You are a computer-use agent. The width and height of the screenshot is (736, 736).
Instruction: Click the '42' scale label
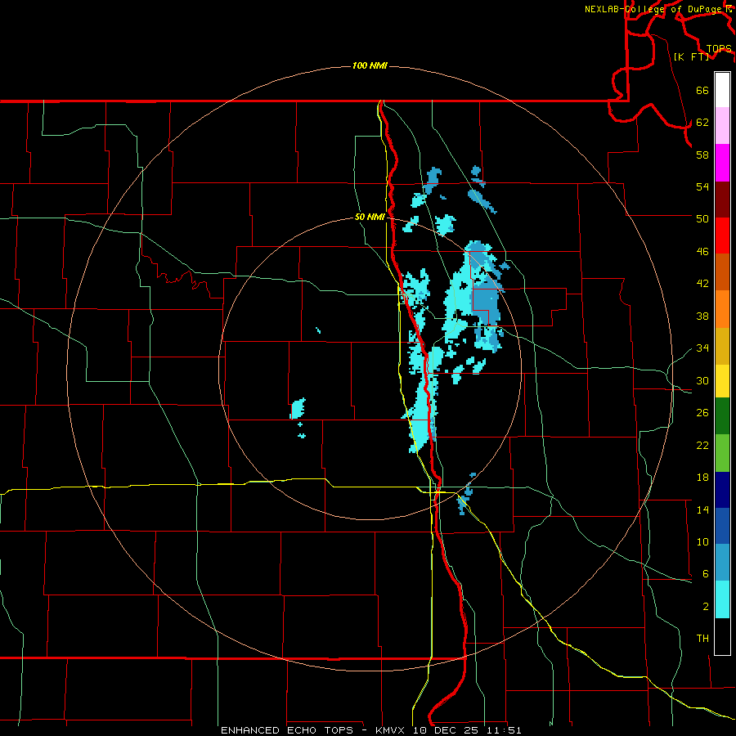point(702,284)
